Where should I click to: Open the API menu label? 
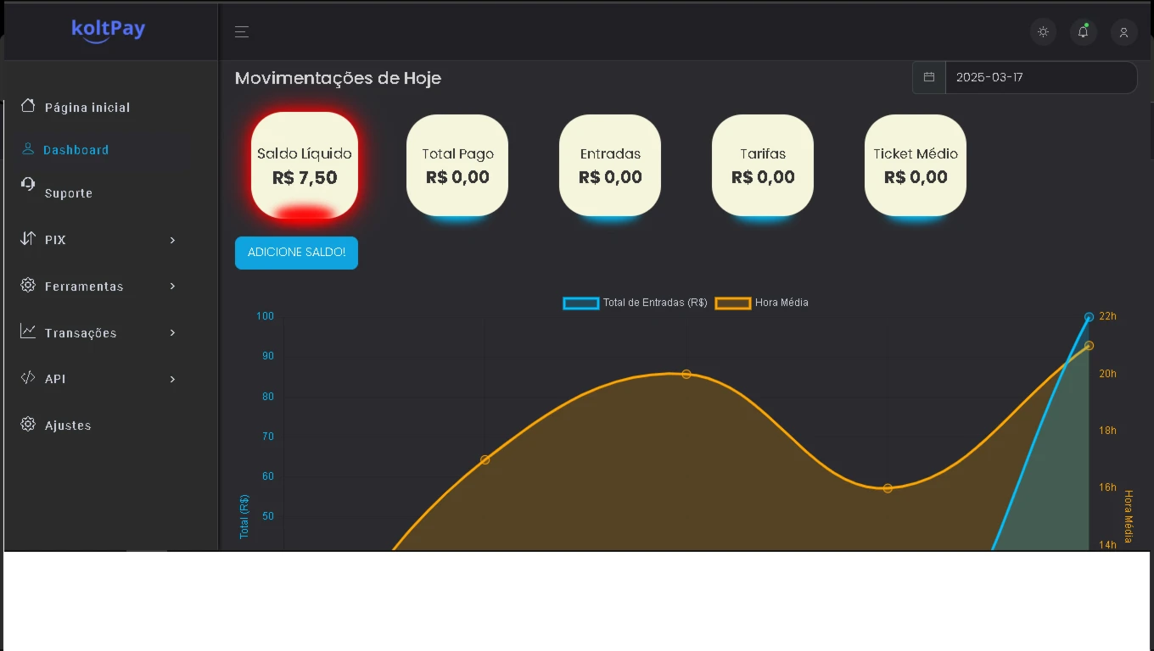pyautogui.click(x=55, y=379)
